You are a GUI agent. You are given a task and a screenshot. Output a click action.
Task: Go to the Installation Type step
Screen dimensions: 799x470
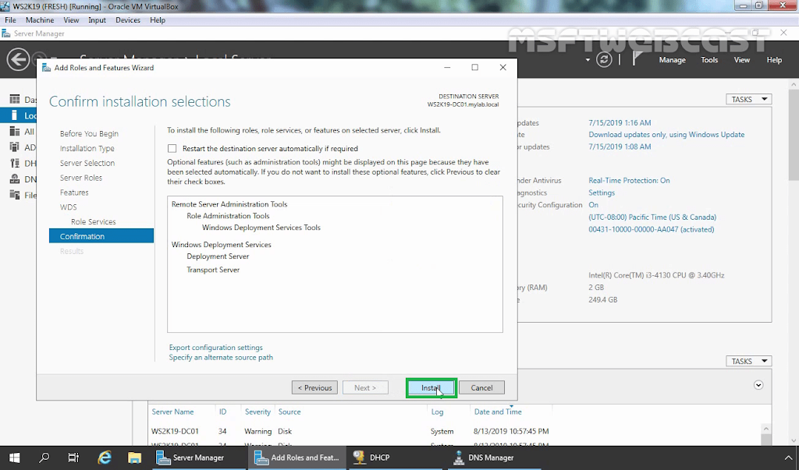pos(87,148)
